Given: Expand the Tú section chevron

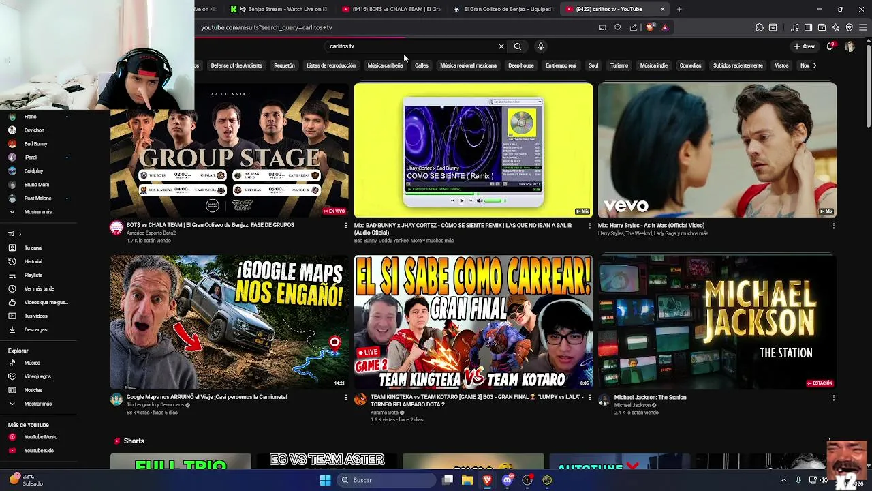Looking at the screenshot, I should click(19, 234).
